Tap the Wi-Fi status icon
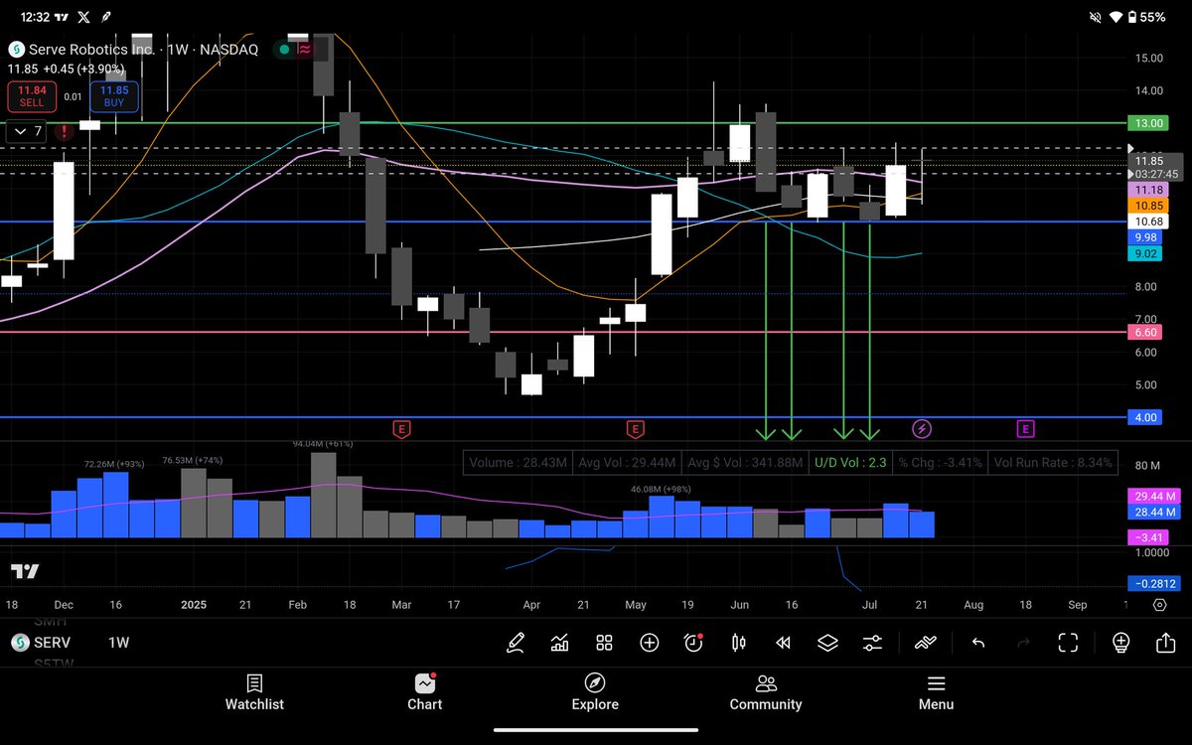The height and width of the screenshot is (745, 1192). (x=1115, y=17)
